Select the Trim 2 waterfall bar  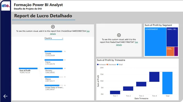[128, 89]
